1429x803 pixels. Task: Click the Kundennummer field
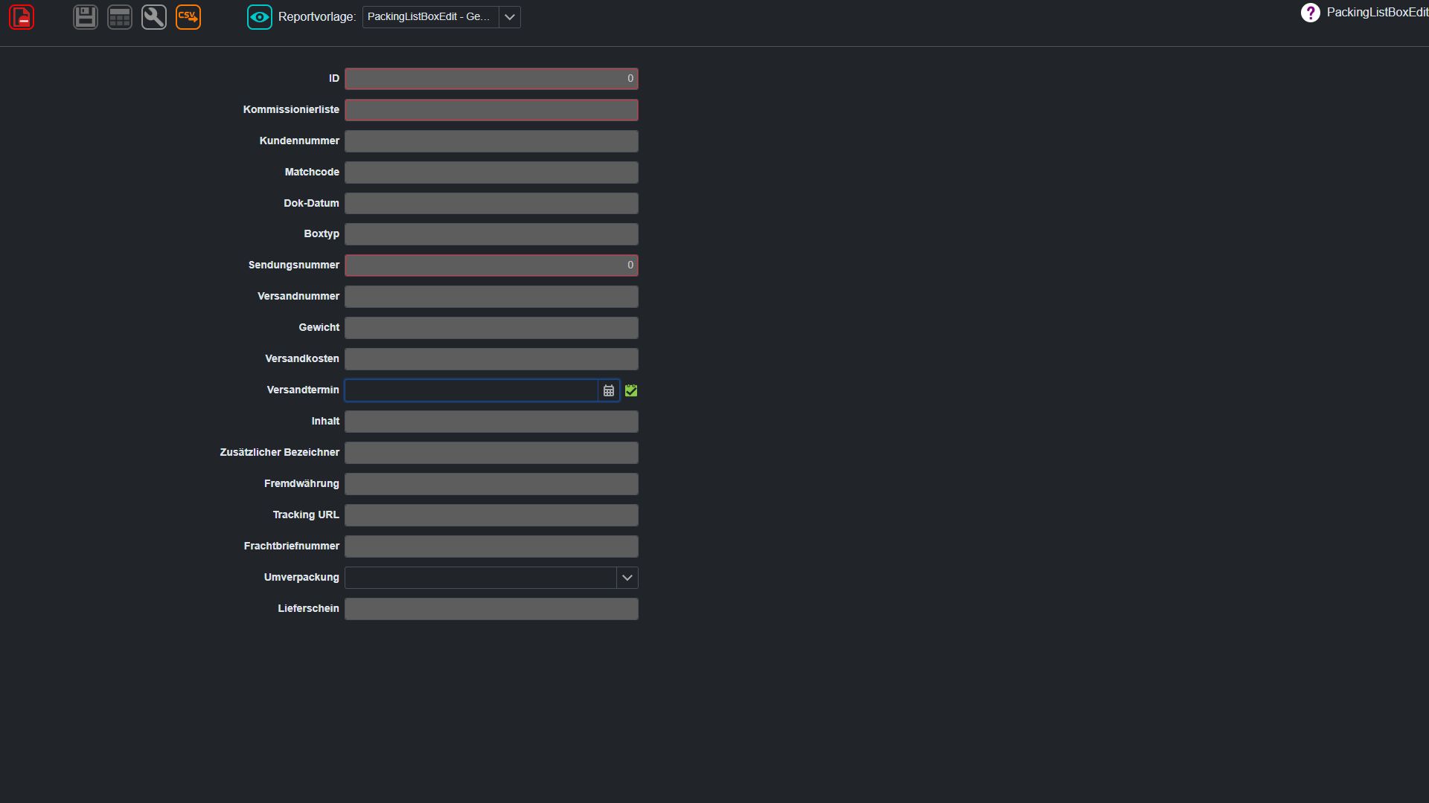click(x=491, y=141)
